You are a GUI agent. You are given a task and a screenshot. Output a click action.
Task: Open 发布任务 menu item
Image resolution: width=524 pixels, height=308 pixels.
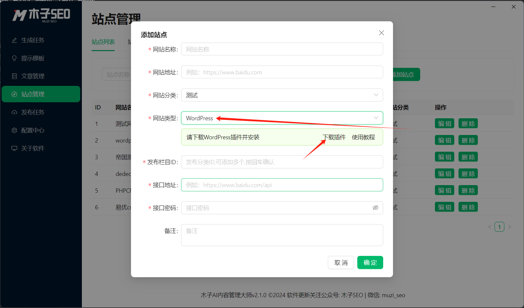point(41,112)
